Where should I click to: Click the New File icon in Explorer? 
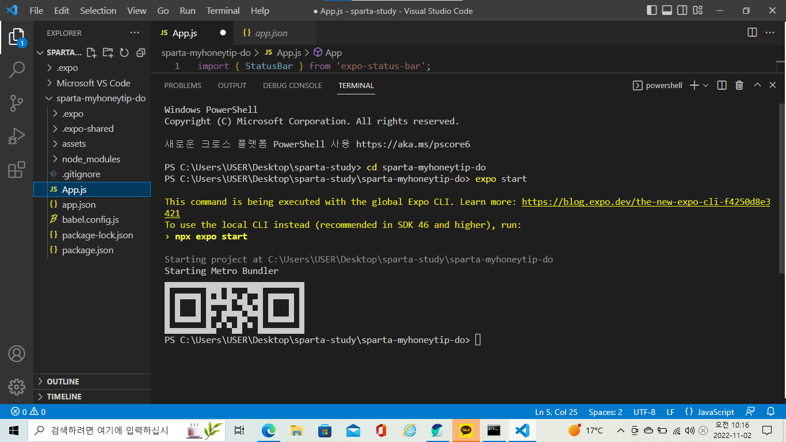click(91, 53)
